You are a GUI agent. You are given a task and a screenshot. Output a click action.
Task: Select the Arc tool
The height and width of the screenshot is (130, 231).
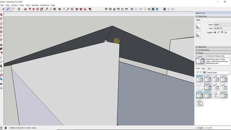coord(13,9)
